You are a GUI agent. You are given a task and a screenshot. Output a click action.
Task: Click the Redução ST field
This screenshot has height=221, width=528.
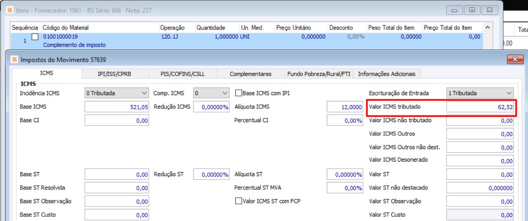point(211,174)
